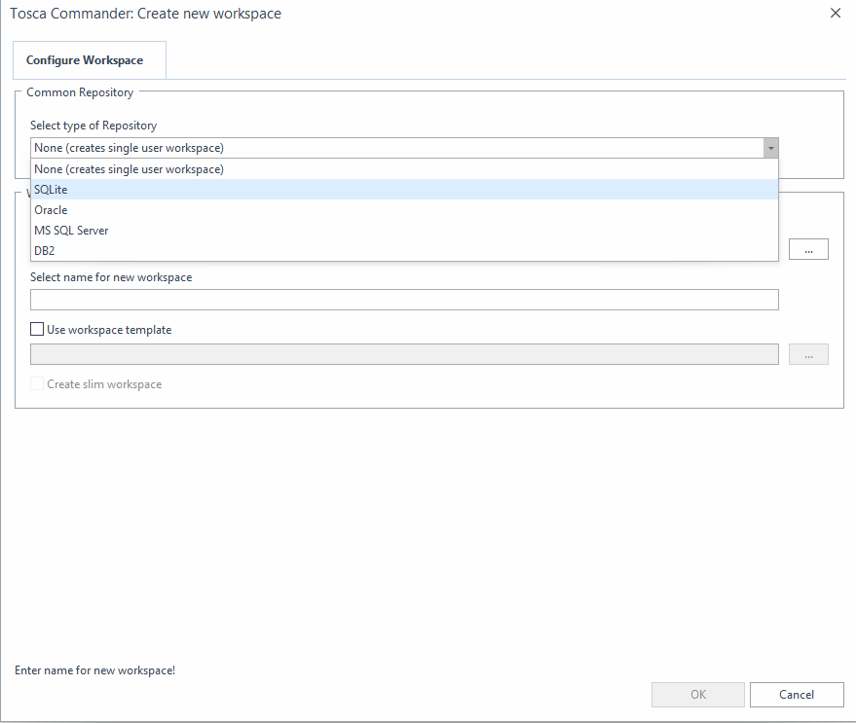
Task: Enable the Use workspace template checkbox
Action: [x=38, y=330]
